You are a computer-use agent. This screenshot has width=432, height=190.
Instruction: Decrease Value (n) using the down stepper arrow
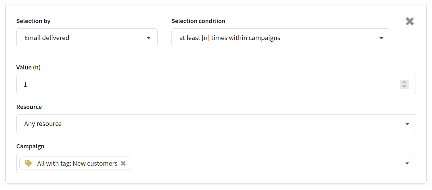pyautogui.click(x=404, y=86)
